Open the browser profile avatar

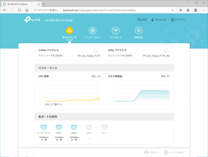pyautogui.click(x=195, y=10)
